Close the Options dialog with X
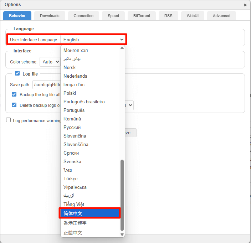 (245, 5)
